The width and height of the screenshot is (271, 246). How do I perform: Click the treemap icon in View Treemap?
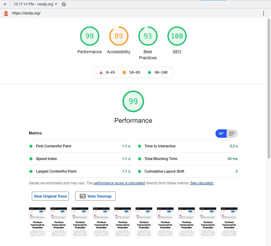coord(83,196)
